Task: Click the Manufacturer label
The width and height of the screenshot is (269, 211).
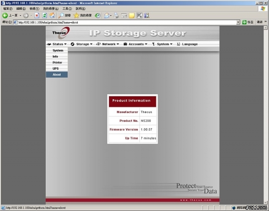Action: point(127,112)
